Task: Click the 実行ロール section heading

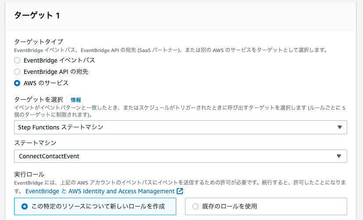Action: [x=29, y=174]
